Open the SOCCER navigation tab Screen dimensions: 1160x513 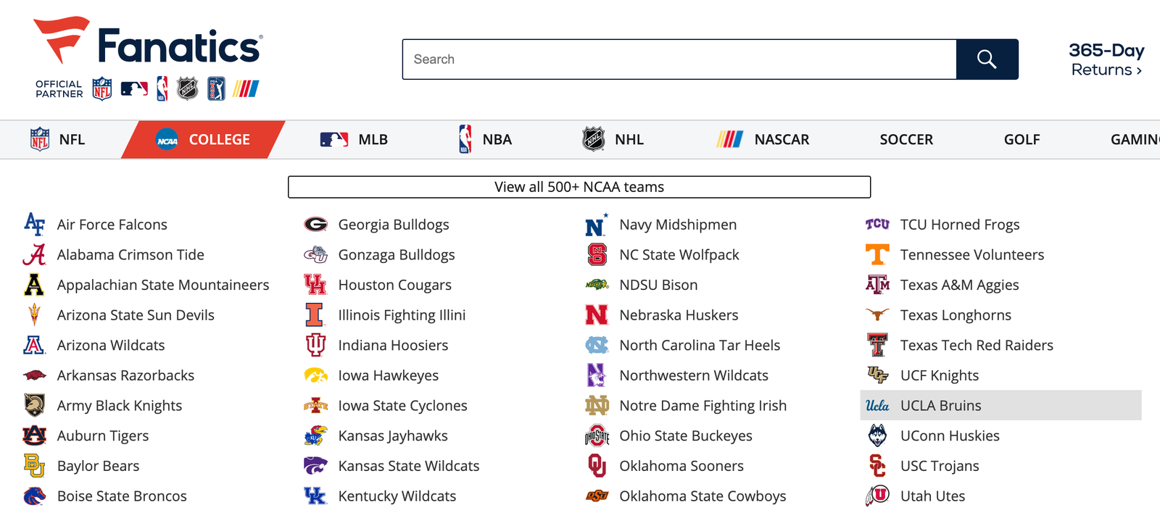point(906,140)
